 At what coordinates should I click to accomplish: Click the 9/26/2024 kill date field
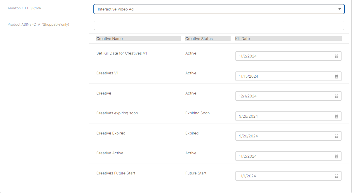[283, 116]
